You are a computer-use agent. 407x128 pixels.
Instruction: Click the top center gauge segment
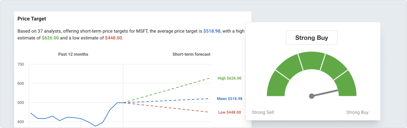312,60
